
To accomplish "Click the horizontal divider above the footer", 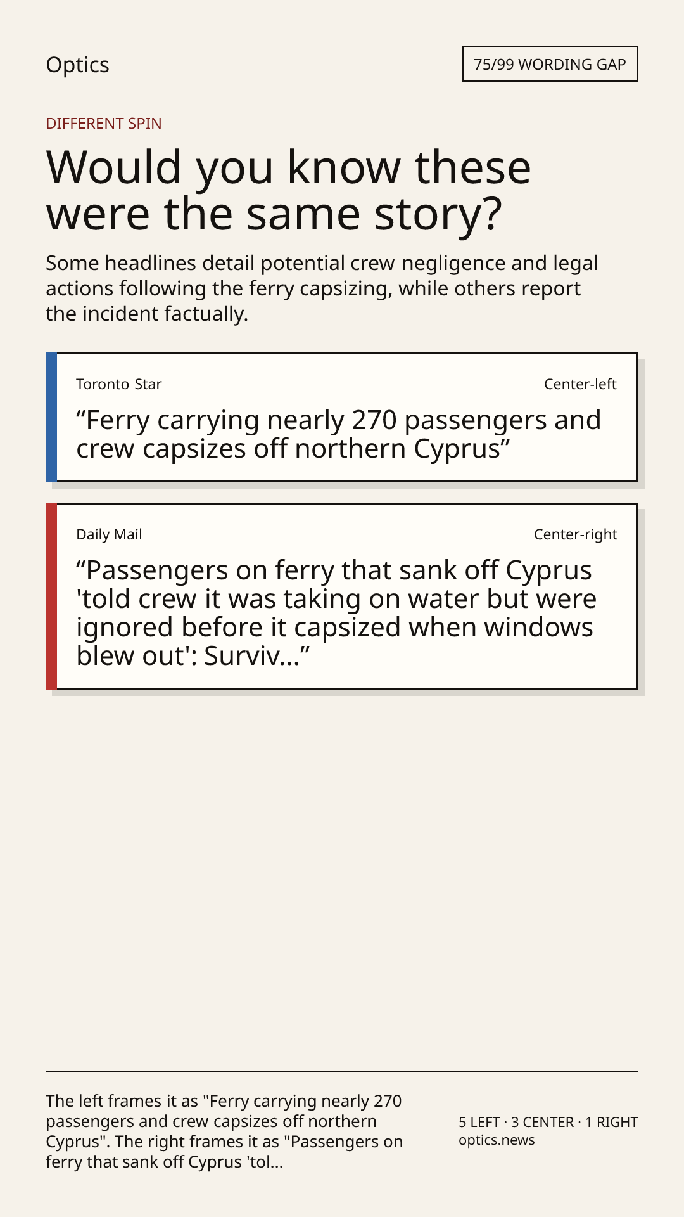I will pos(342,1071).
